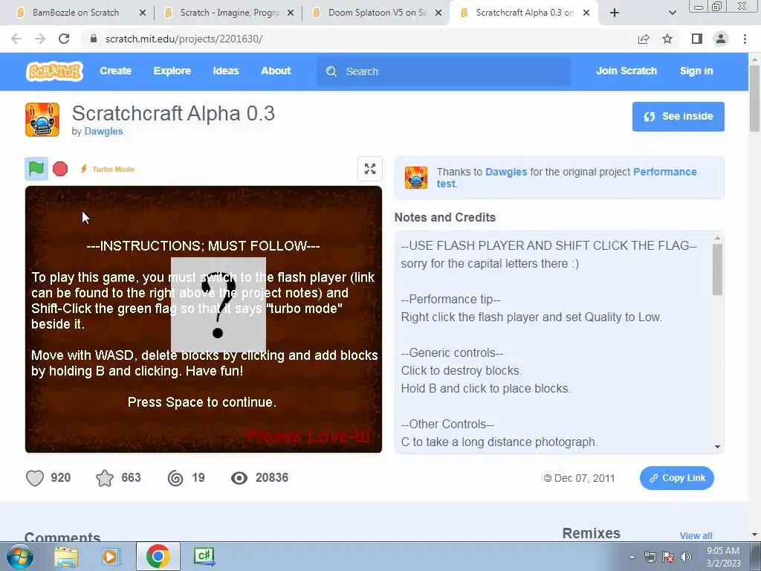Go forward in browser history
The image size is (761, 571).
pos(40,39)
